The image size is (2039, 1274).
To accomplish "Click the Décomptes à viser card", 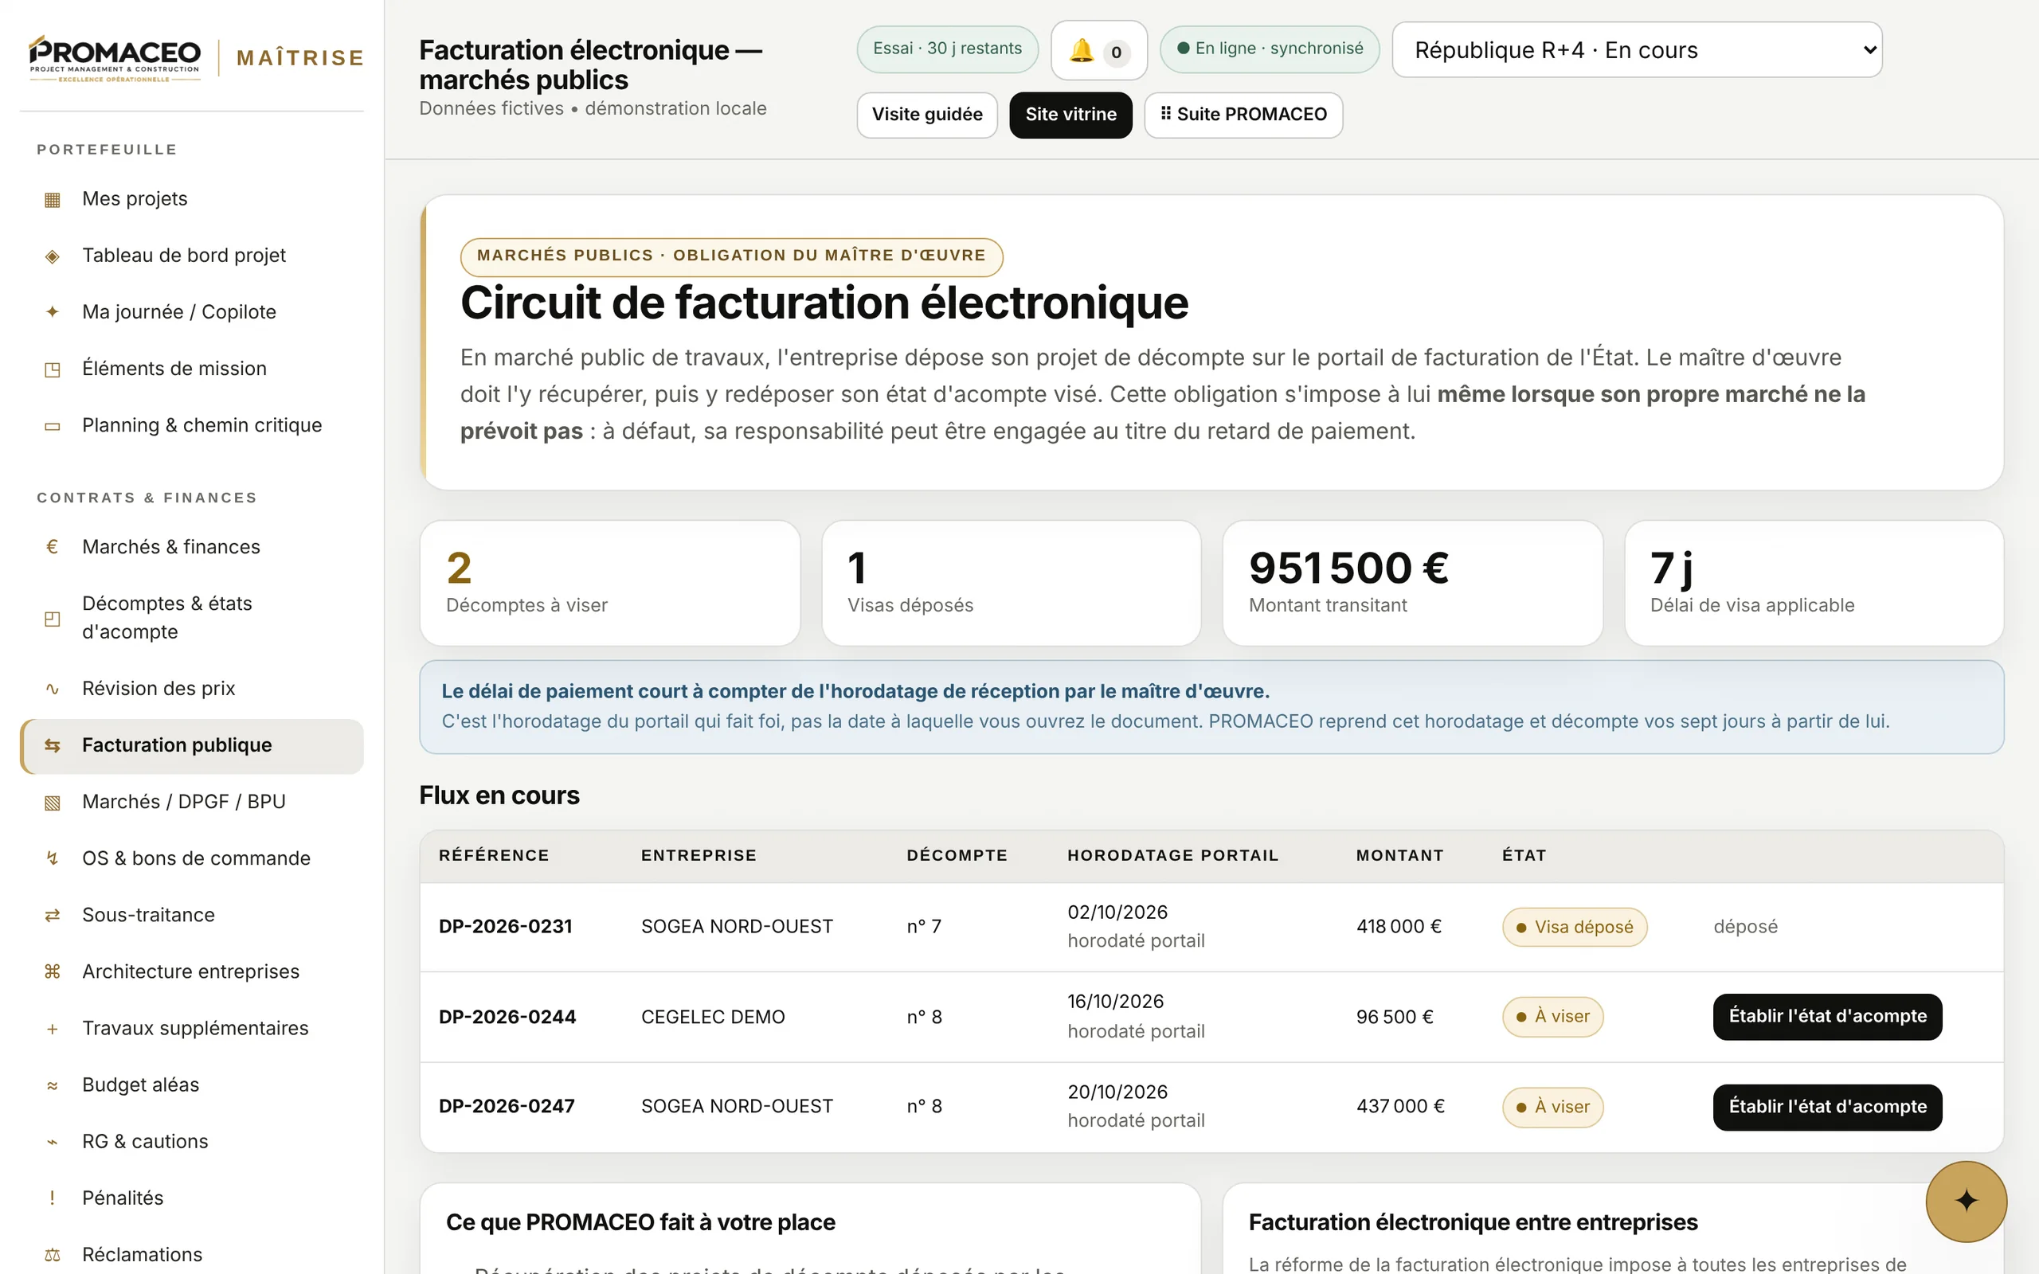I will point(610,583).
